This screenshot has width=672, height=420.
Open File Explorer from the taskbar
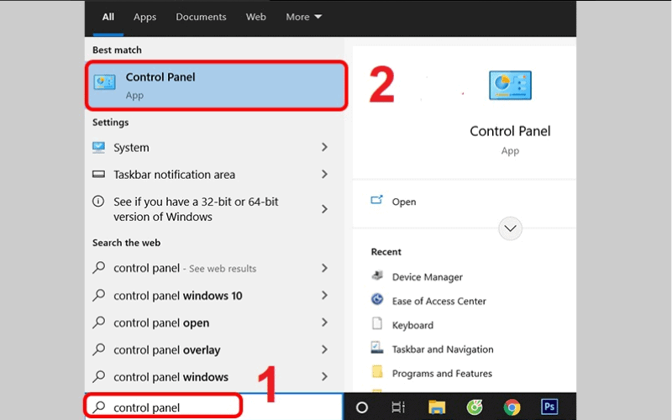tap(436, 407)
